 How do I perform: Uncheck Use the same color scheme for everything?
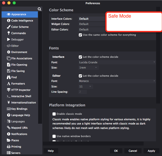pyautogui.click(x=80, y=35)
